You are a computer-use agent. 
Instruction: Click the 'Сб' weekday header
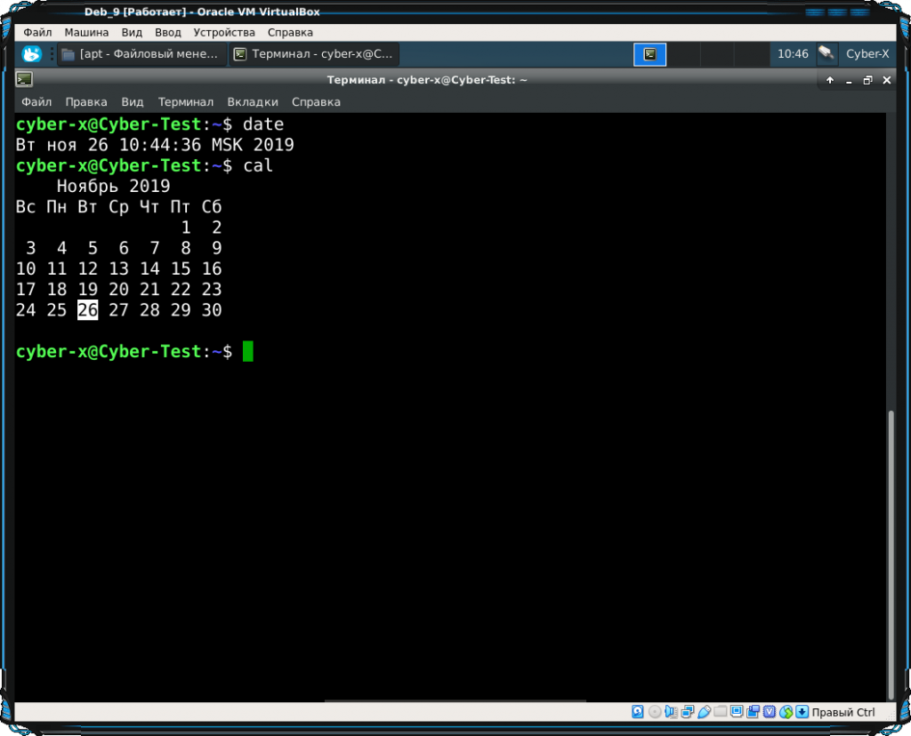pos(212,206)
